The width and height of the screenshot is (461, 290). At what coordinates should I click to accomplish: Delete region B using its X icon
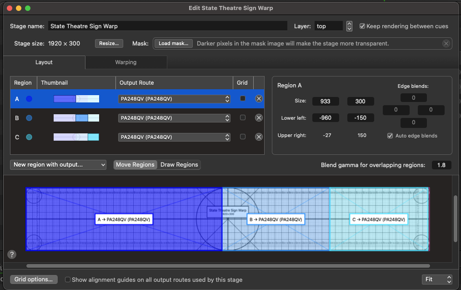pyautogui.click(x=259, y=118)
